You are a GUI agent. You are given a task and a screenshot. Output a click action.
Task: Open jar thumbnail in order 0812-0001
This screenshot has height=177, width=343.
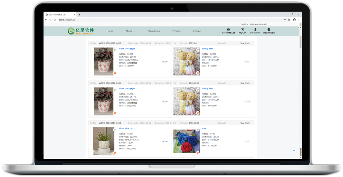tap(104, 101)
